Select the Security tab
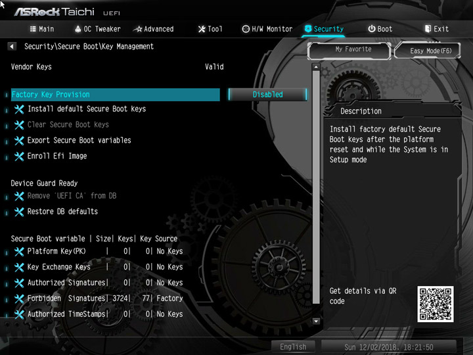This screenshot has height=355, width=473. pos(324,29)
